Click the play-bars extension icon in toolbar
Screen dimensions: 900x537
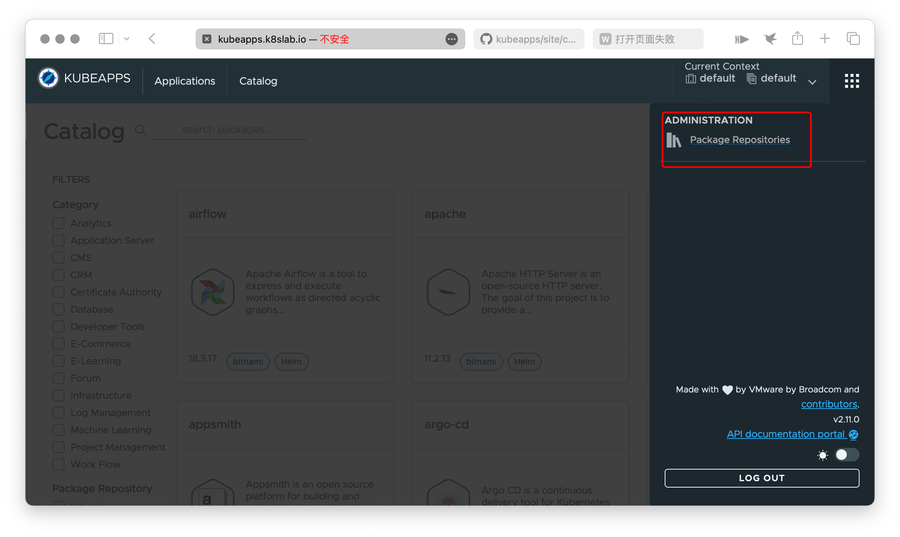point(742,39)
